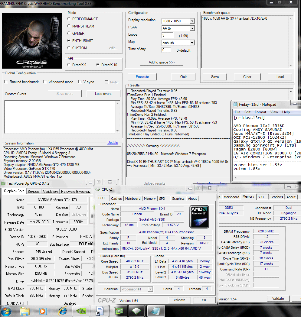Open the Windows Start menu orb
Screen dimensions: 301x317
pyautogui.click(x=6, y=311)
